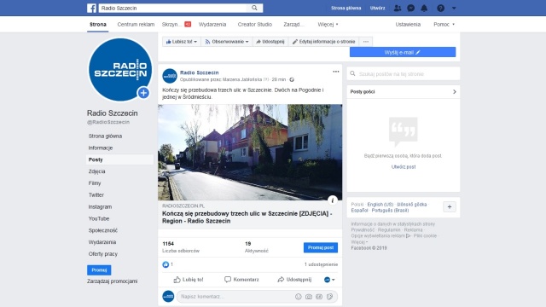Open the comment-as identity selector dropdown

pyautogui.click(x=329, y=280)
